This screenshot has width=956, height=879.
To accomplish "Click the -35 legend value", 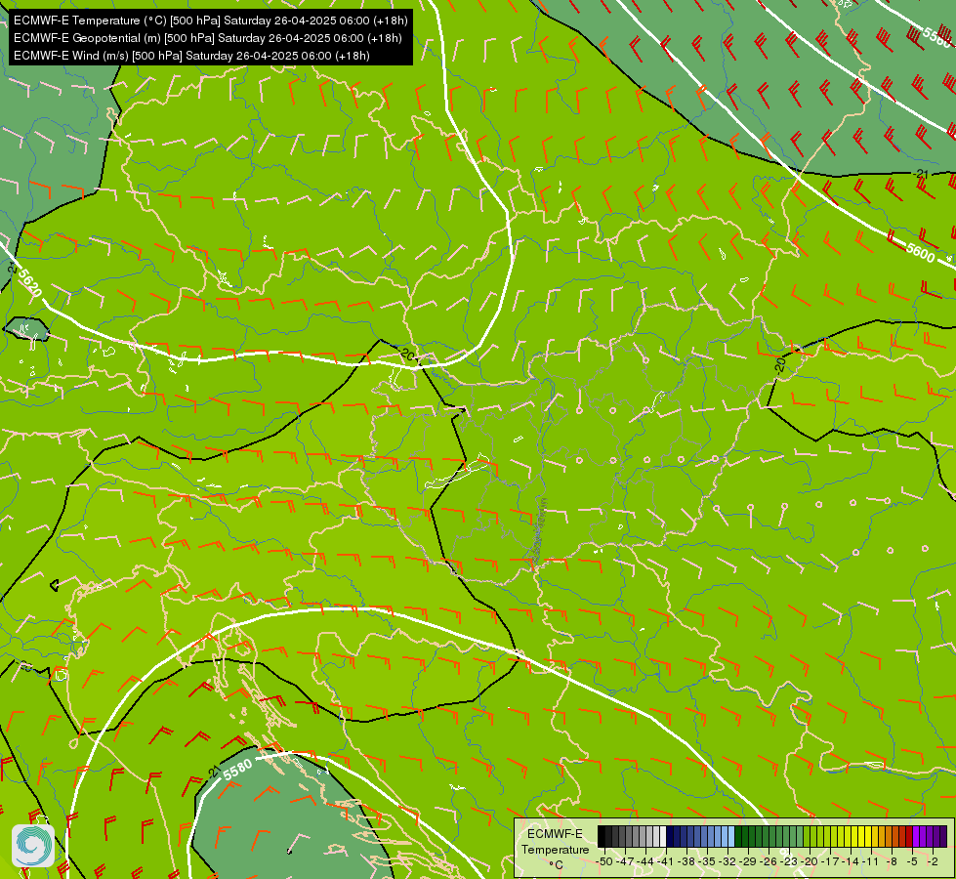I will (x=707, y=862).
